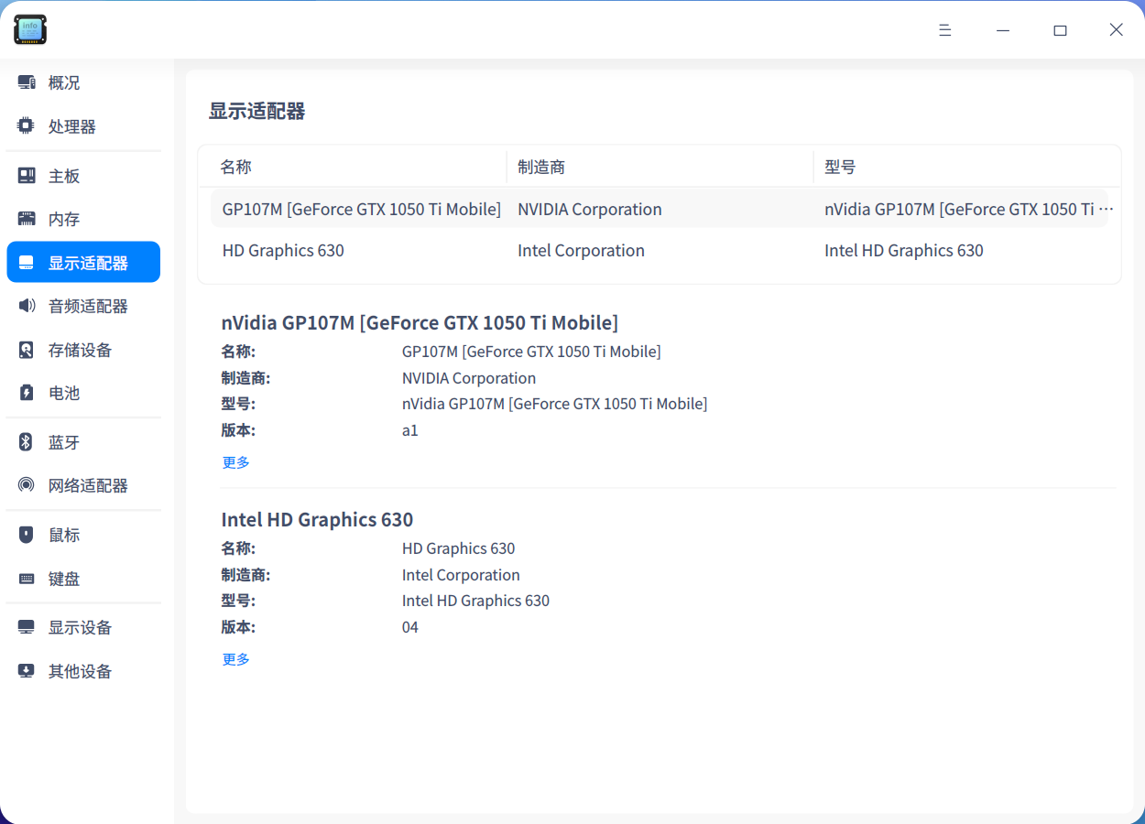Open the 鼠标 (Mouse) section
Viewport: 1145px width, 824px height.
point(64,535)
